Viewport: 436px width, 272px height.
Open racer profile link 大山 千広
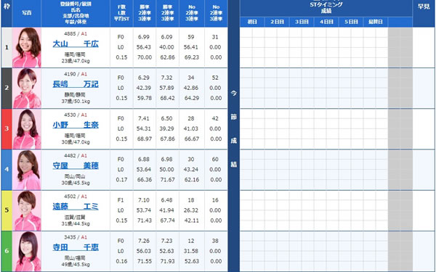pyautogui.click(x=76, y=44)
